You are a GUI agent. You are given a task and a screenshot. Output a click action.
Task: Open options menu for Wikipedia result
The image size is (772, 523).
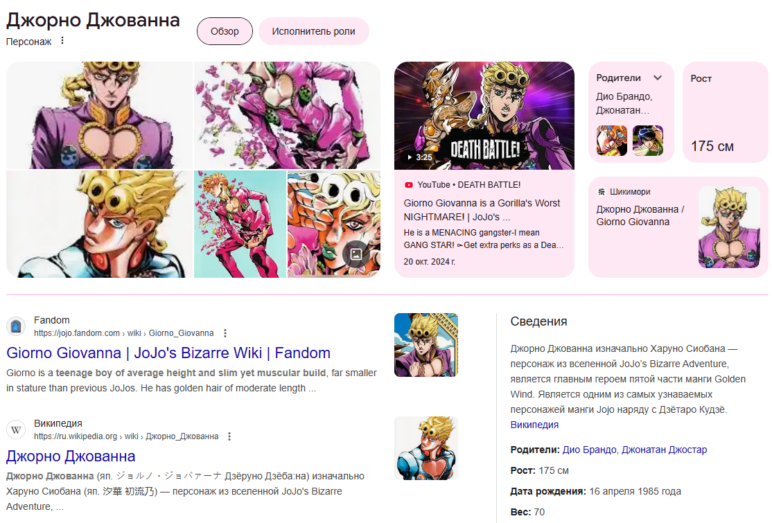pyautogui.click(x=229, y=436)
